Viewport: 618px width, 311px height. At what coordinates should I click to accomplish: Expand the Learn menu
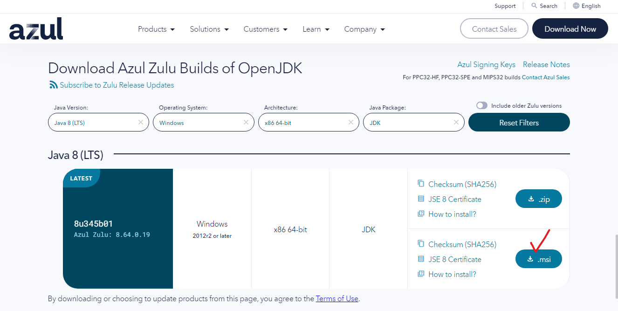(x=316, y=29)
